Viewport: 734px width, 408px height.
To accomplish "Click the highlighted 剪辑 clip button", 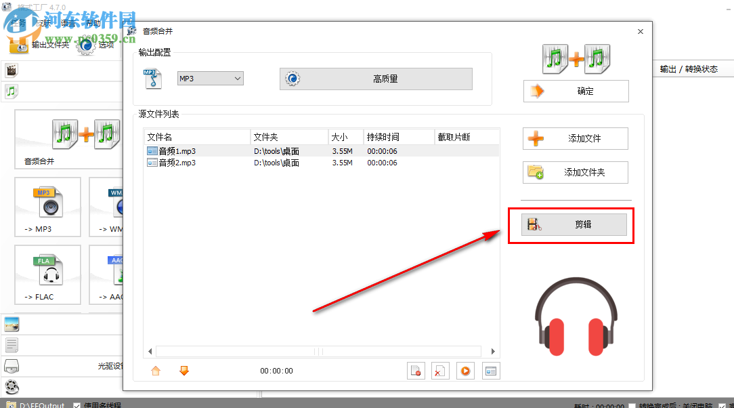I will coord(574,224).
